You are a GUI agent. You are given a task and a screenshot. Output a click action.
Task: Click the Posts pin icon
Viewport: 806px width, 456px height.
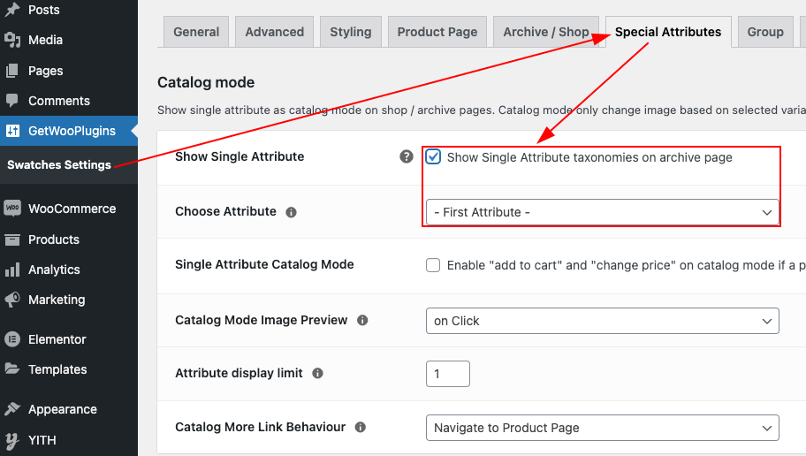click(11, 9)
